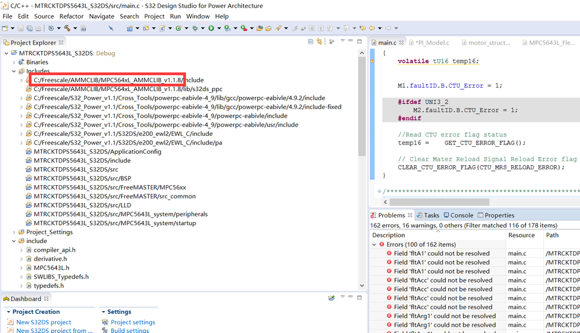This screenshot has height=333, width=580.
Task: Click the open folder toolbar icon
Action: click(x=268, y=28)
